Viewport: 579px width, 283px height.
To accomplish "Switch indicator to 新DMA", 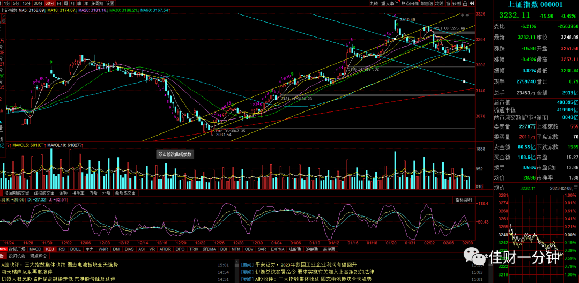I will [209, 249].
